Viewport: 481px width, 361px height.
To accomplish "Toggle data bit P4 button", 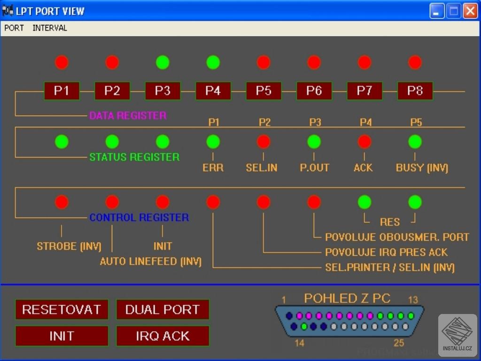I will pos(213,91).
